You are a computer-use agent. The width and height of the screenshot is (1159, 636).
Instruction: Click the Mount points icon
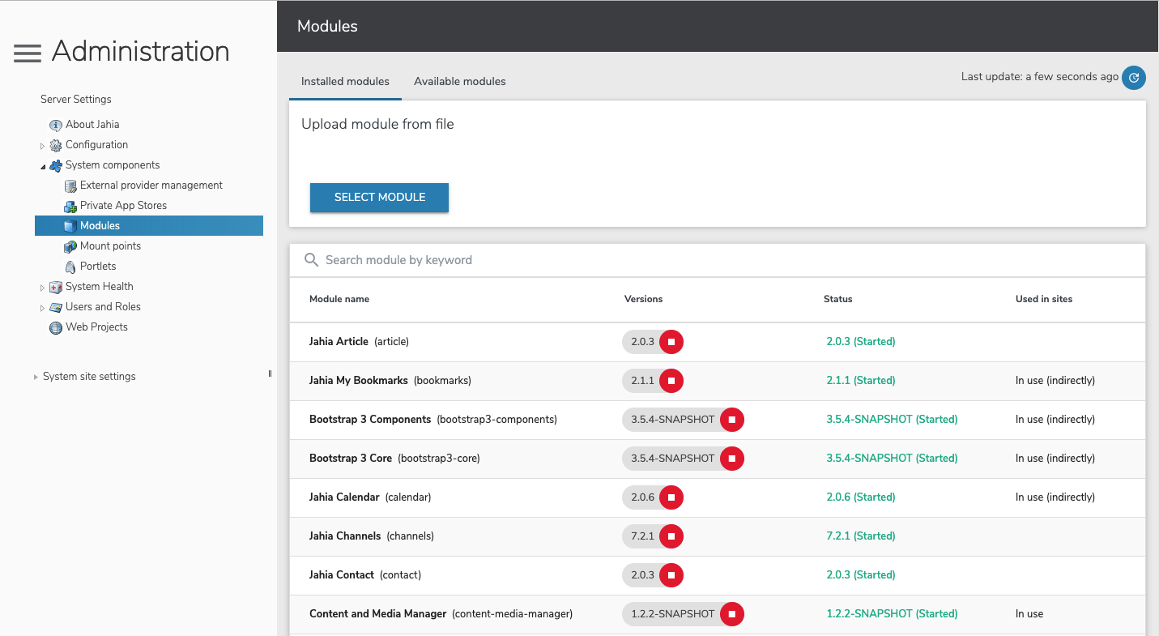click(70, 245)
